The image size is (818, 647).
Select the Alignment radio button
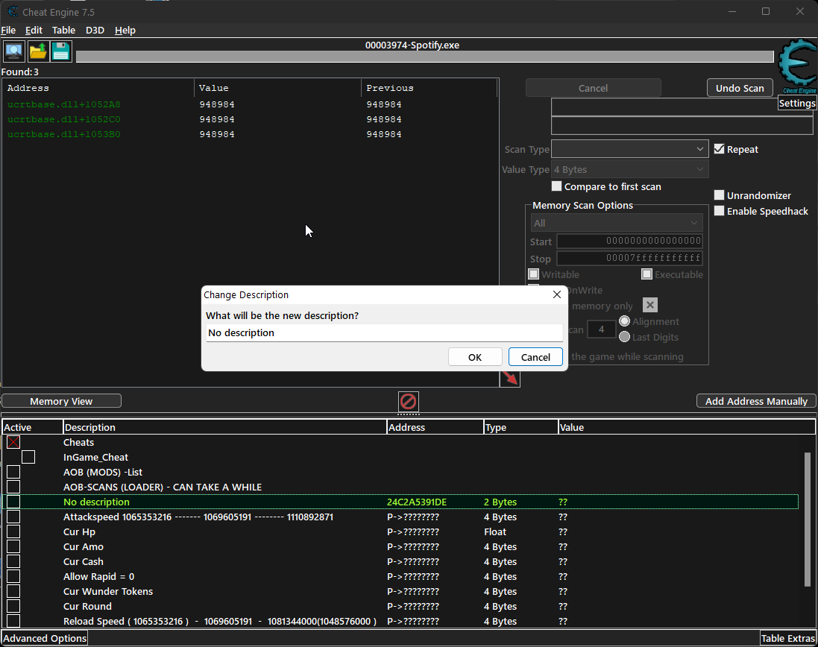pos(624,321)
